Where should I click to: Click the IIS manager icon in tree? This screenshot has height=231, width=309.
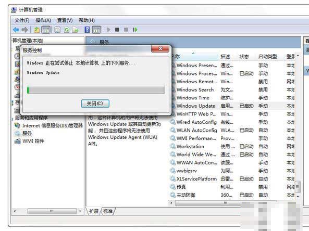click(18, 125)
